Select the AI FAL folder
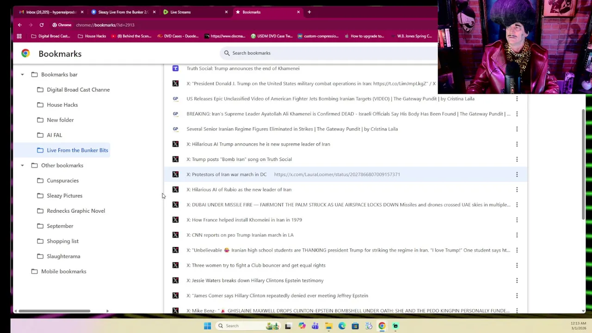Viewport: 592px width, 333px height. point(49,135)
